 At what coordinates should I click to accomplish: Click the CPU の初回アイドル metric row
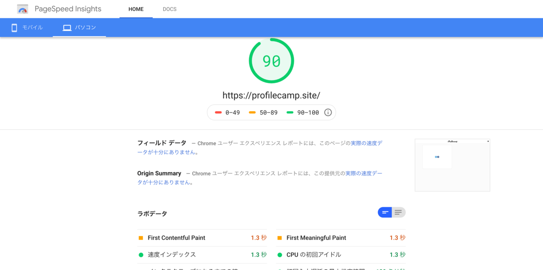click(x=341, y=255)
